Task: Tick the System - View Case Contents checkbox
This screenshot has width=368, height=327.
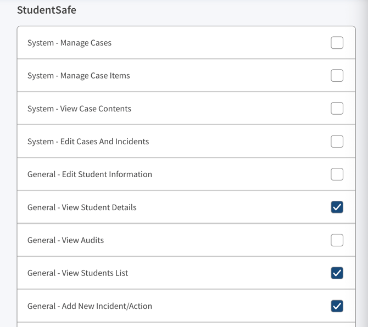Action: [337, 109]
